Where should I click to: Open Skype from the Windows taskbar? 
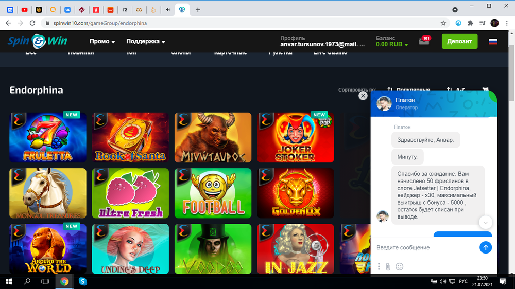(82, 281)
